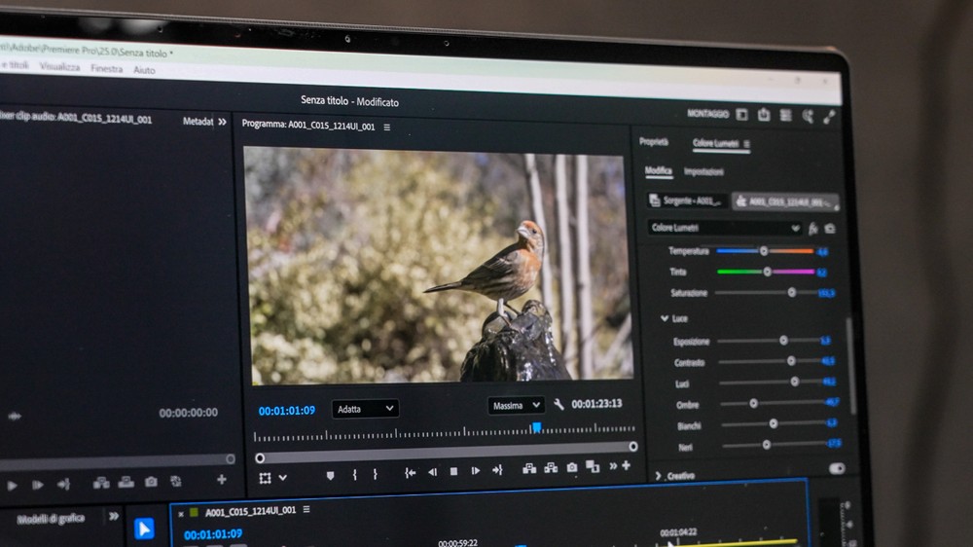Go to In point in the Program monitor
973x547 pixels.
(411, 473)
